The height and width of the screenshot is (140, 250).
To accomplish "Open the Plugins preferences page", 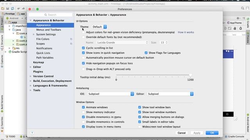I will tap(38, 72).
